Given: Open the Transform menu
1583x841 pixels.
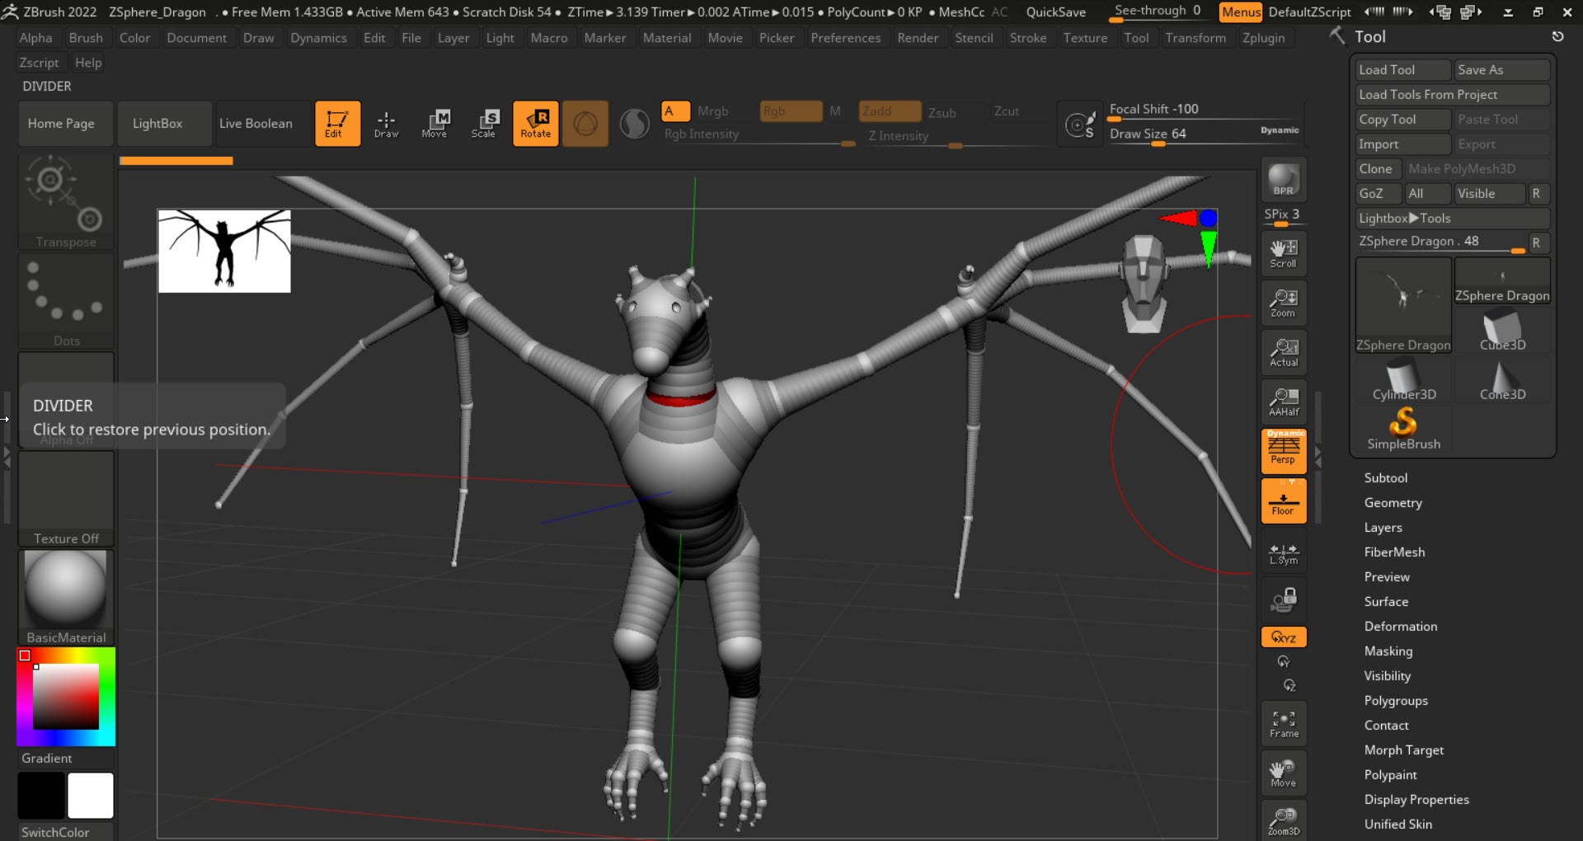Looking at the screenshot, I should (1195, 38).
